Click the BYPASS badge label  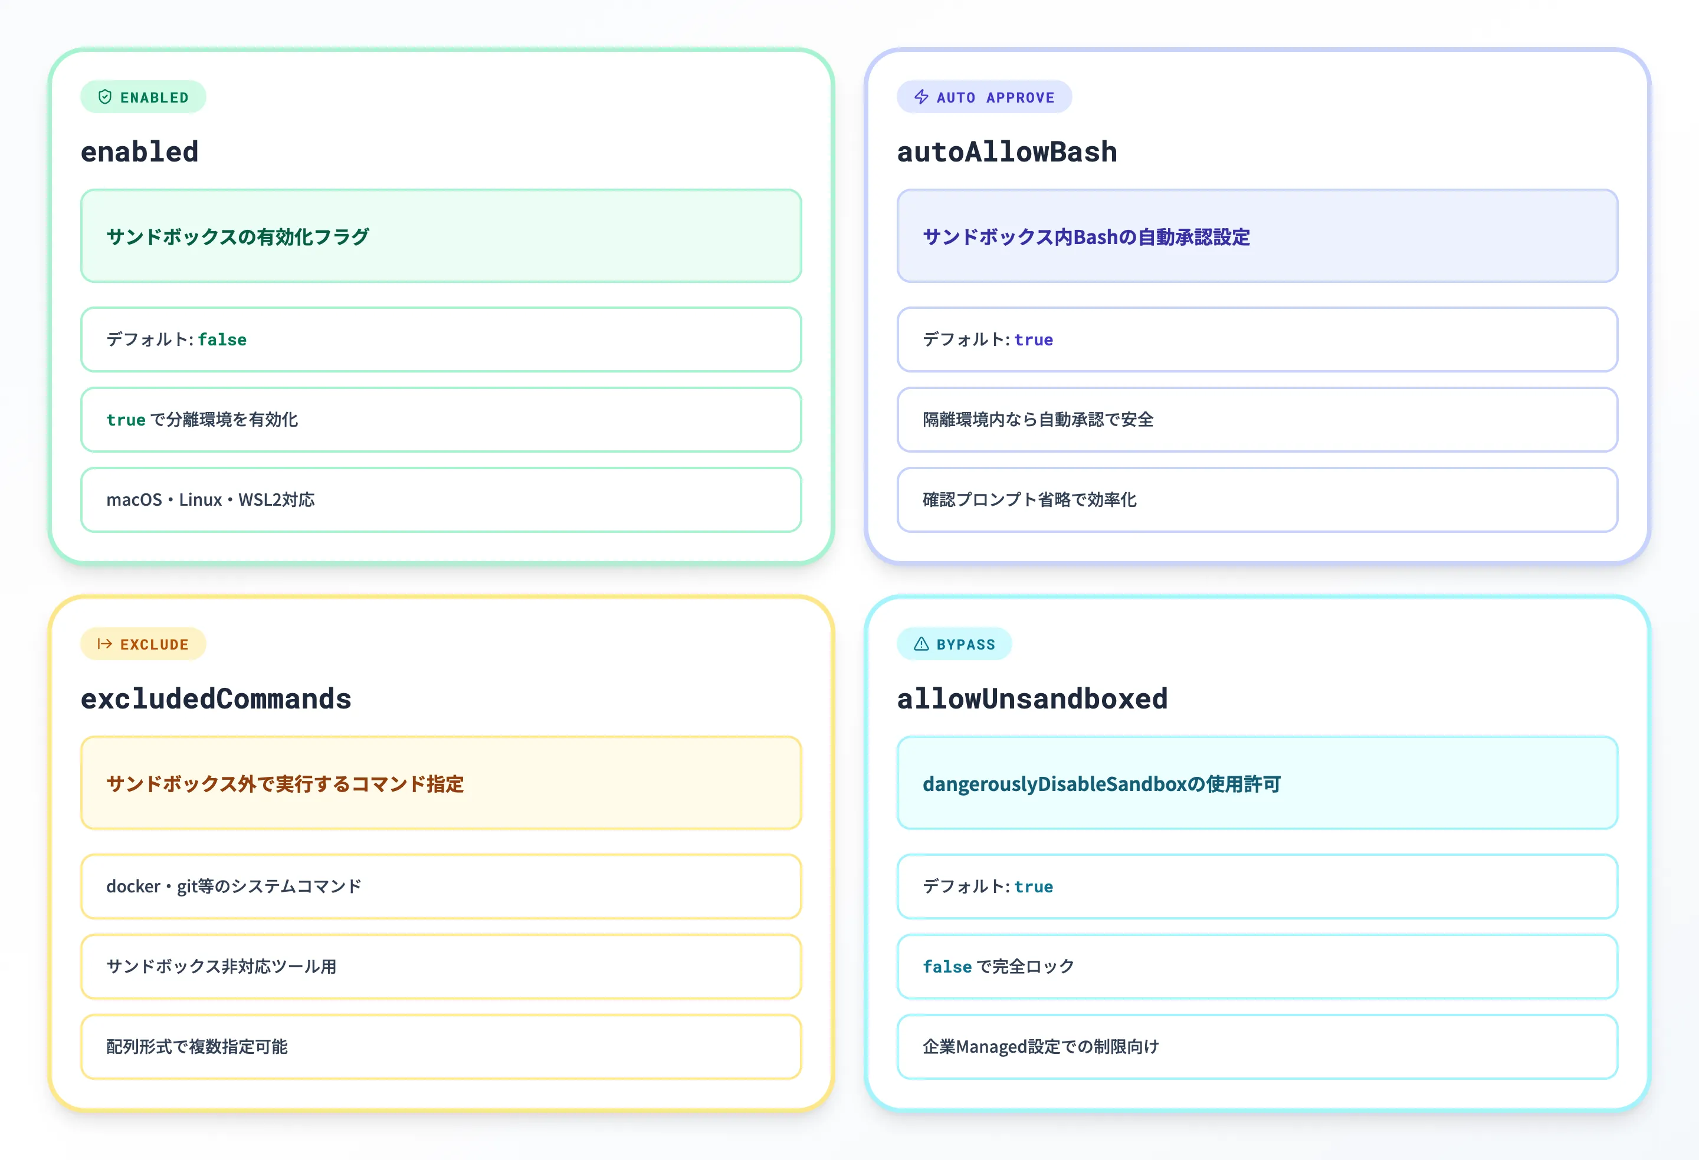click(965, 644)
